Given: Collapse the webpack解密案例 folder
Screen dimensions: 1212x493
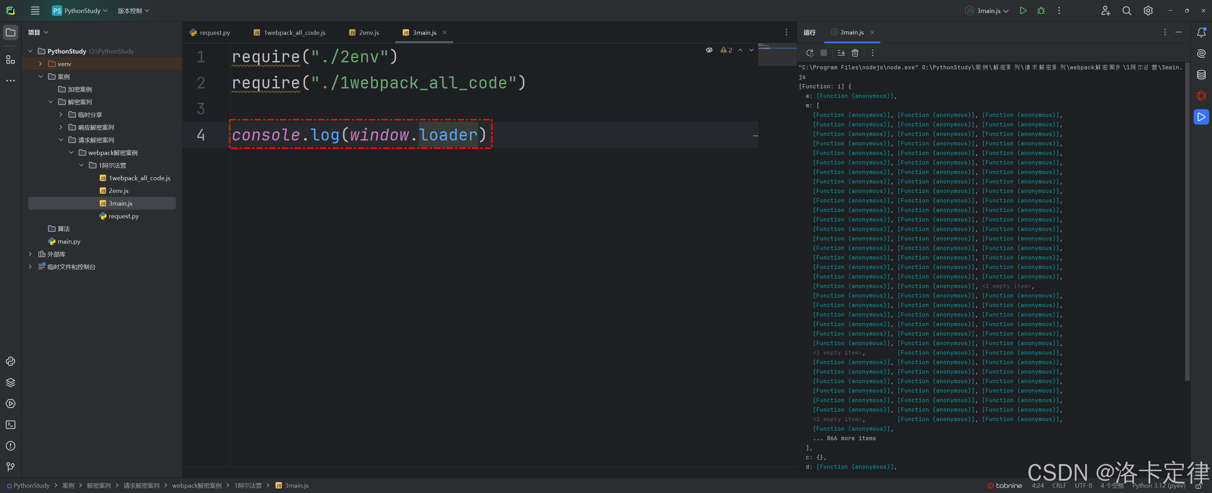Looking at the screenshot, I should [71, 152].
